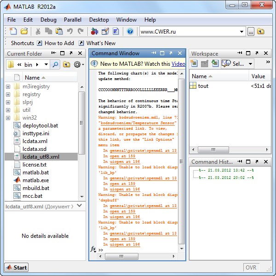The image size is (276, 276).
Task: Click the Undo arrow icon
Action: (70, 31)
